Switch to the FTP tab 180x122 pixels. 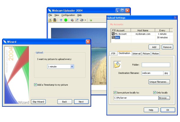click(113, 53)
